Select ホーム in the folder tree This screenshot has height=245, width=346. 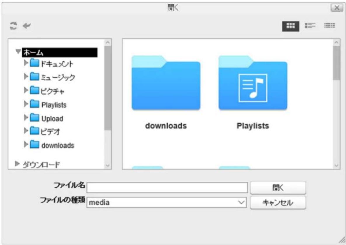click(x=60, y=52)
